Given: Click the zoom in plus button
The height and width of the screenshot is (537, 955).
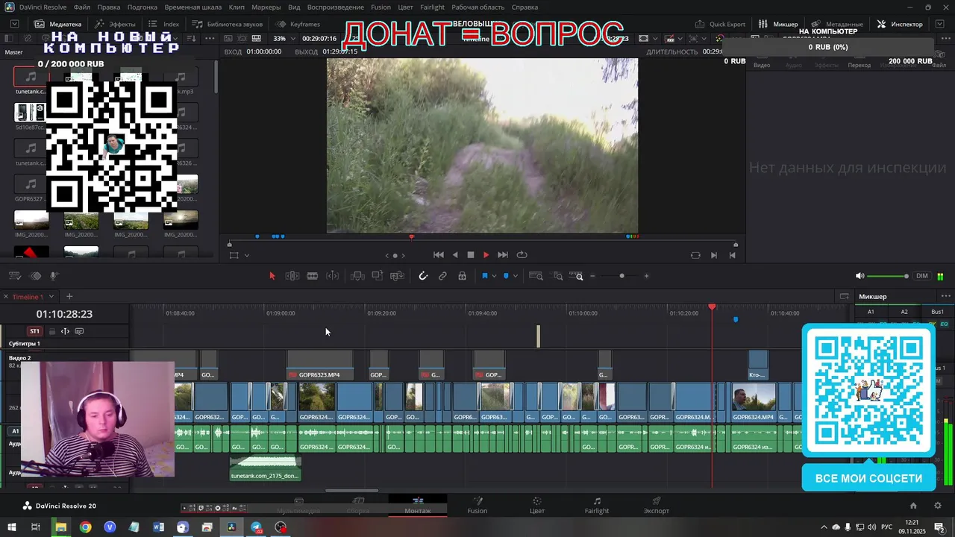Looking at the screenshot, I should click(x=646, y=276).
